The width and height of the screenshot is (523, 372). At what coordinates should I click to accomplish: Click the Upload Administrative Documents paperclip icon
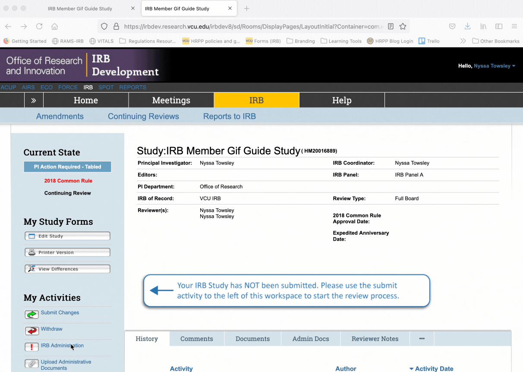tap(32, 364)
